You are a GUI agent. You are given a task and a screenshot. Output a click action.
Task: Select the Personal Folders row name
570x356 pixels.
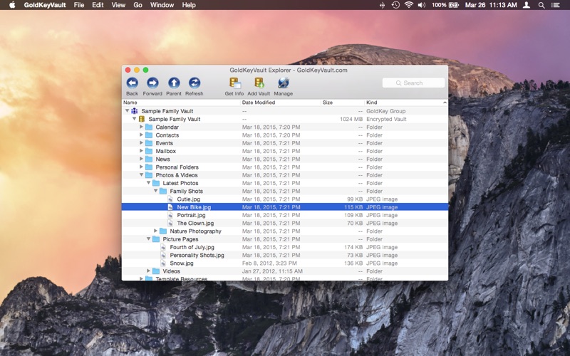pos(177,167)
